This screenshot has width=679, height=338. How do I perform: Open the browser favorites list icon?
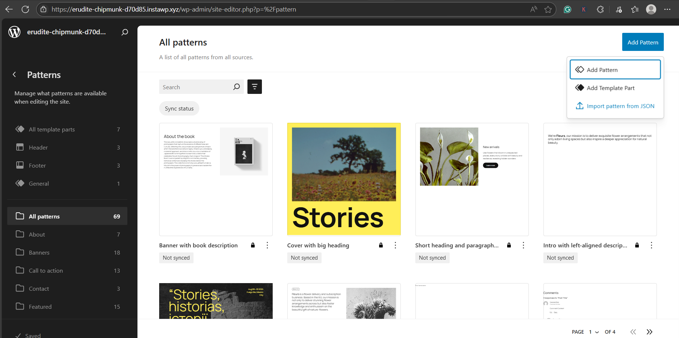635,9
